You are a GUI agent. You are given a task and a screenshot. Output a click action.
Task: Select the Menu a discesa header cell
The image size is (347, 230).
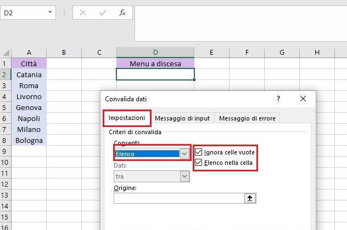click(155, 64)
